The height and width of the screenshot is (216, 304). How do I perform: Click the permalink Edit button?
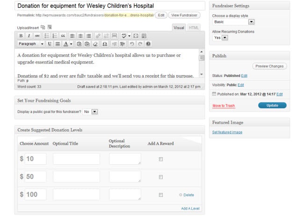[161, 15]
